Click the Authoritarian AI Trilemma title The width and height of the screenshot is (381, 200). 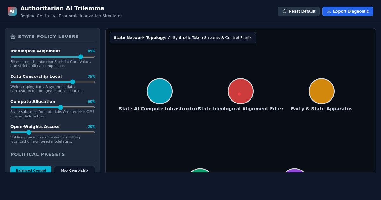62,8
